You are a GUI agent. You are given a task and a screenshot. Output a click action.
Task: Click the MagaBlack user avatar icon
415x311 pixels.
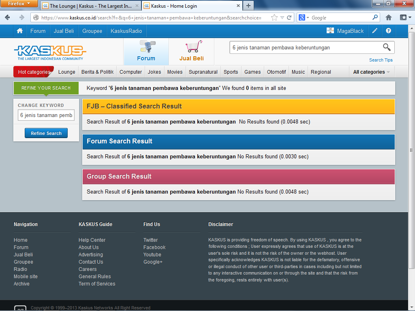(x=330, y=31)
